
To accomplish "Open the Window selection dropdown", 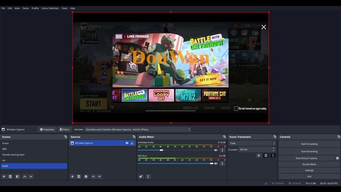I will click(x=137, y=130).
